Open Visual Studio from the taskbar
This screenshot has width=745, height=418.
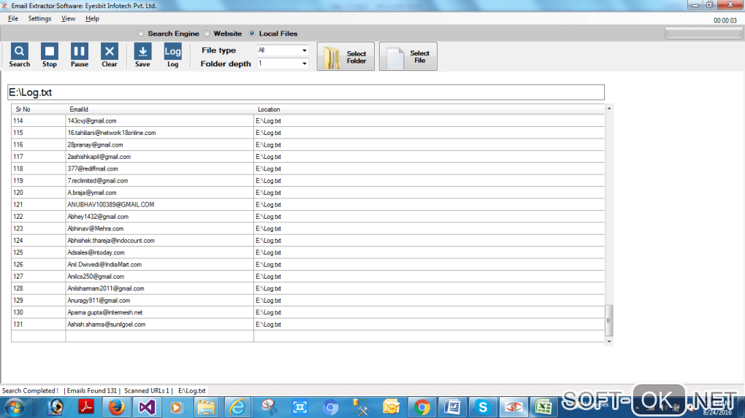tap(147, 408)
